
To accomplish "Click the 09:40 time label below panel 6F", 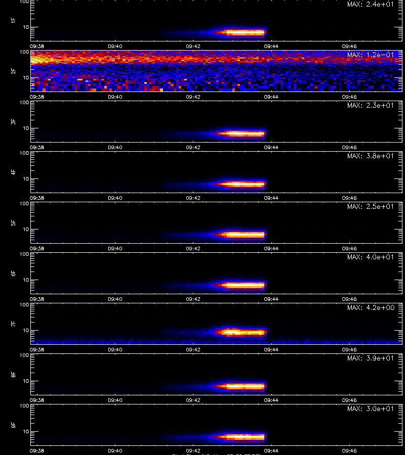I will [115, 299].
